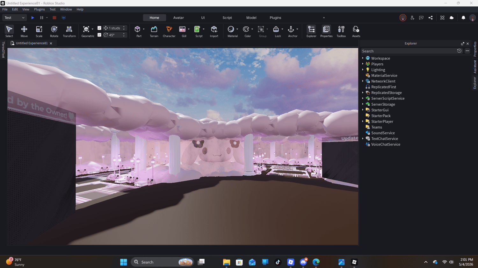Expand the Workspace tree node
This screenshot has width=478, height=268.
click(x=363, y=58)
